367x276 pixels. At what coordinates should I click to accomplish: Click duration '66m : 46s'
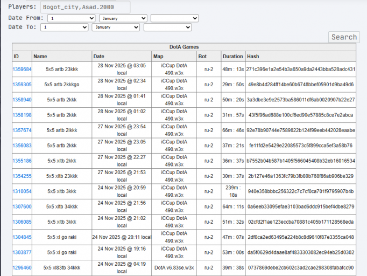(233, 130)
